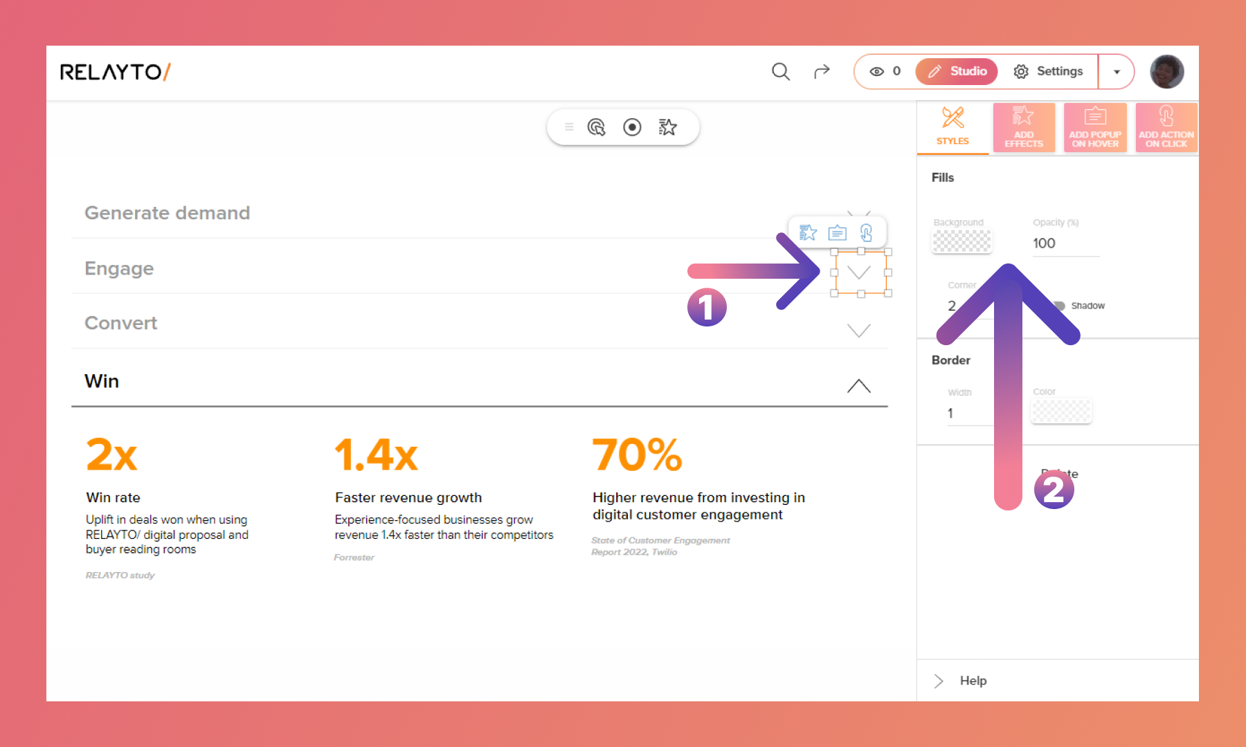Switch to the Styles tab
This screenshot has width=1246, height=747.
953,127
